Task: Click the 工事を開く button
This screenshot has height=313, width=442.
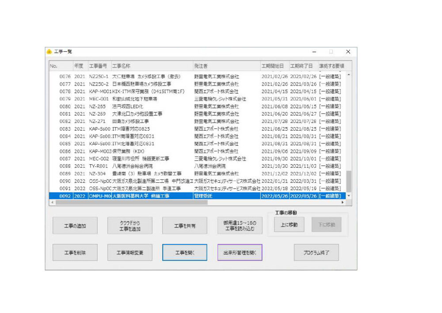Action: coord(185,253)
